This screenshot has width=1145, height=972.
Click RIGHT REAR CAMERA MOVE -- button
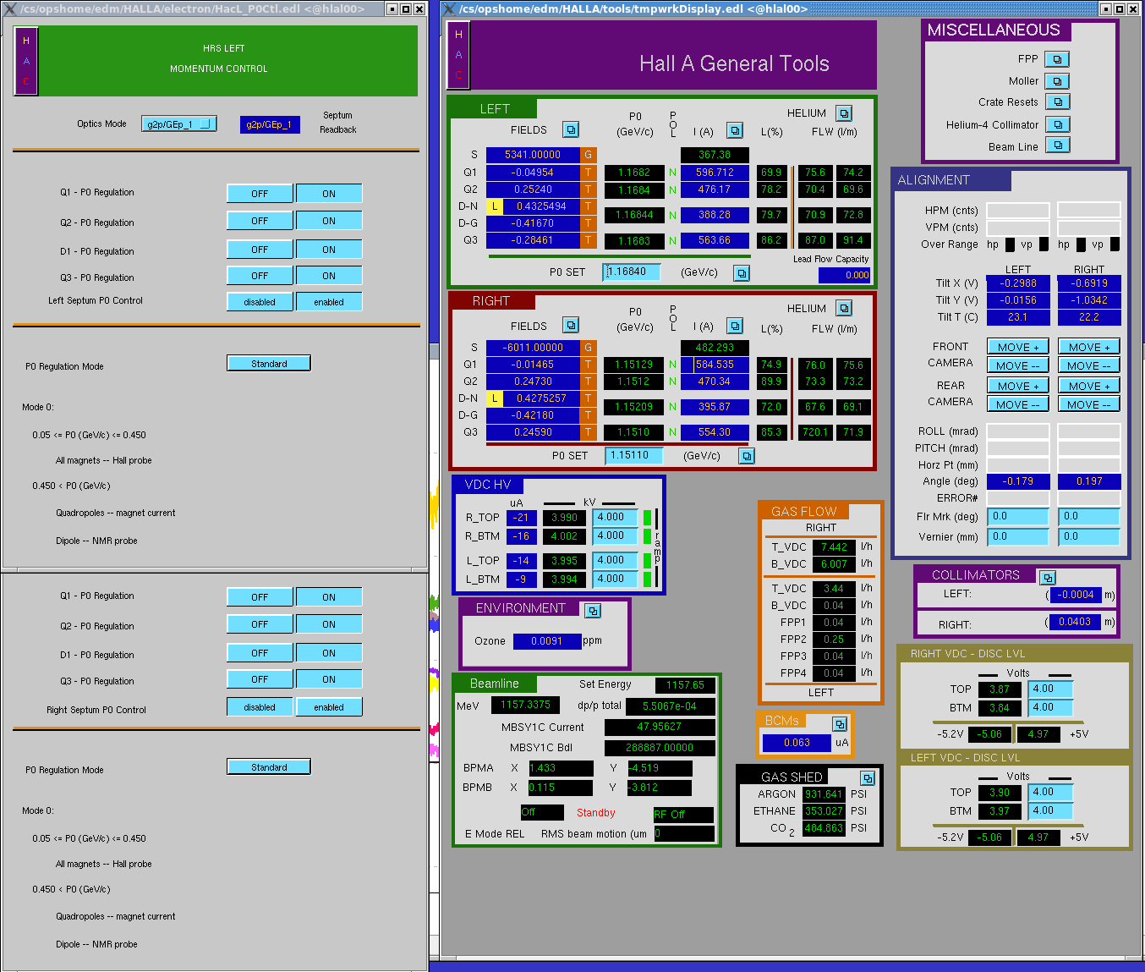click(x=1089, y=404)
